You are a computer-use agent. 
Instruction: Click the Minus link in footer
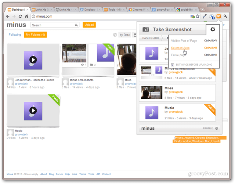[10, 174]
